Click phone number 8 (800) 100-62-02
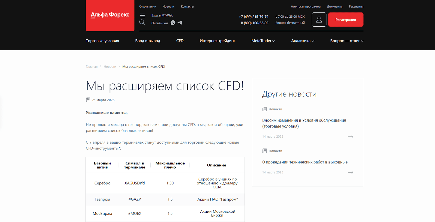This screenshot has width=435, height=222. point(254,23)
